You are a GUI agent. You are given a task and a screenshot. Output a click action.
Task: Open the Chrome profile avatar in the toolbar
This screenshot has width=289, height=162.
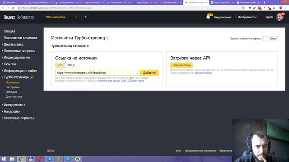pyautogui.click(x=281, y=8)
